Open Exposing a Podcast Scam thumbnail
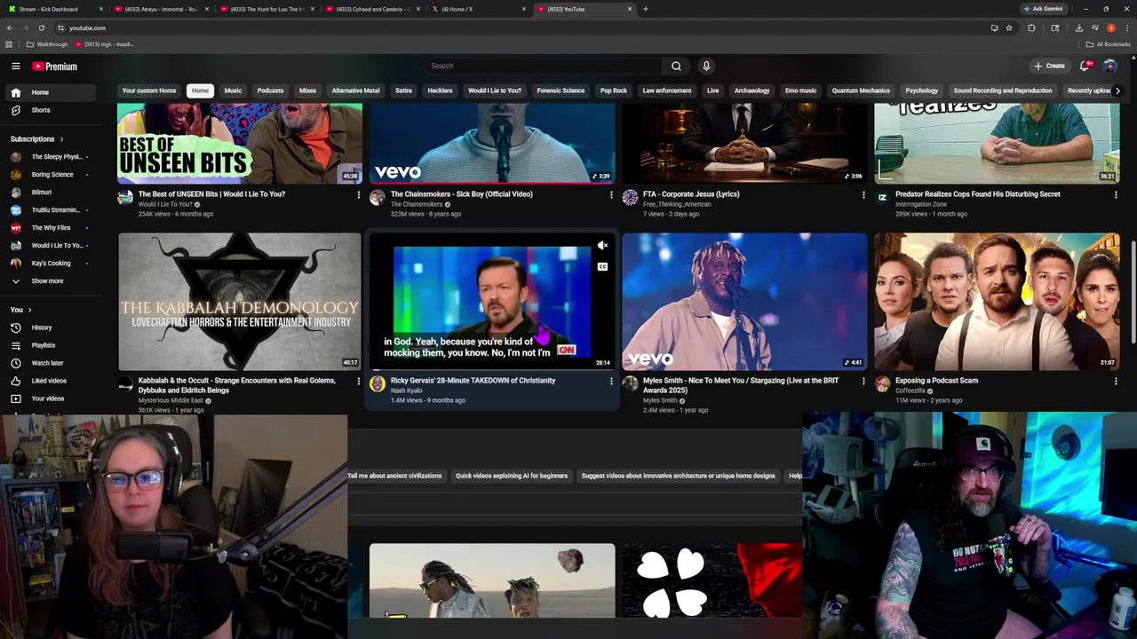1137x639 pixels. 997,301
